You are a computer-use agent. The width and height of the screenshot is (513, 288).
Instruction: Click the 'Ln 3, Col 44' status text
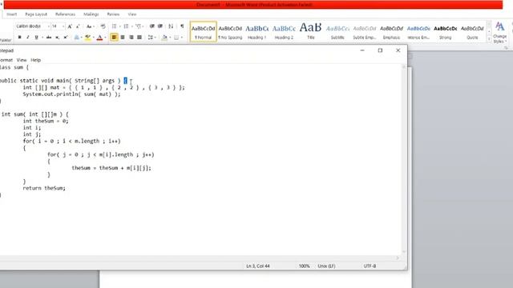tap(258, 266)
